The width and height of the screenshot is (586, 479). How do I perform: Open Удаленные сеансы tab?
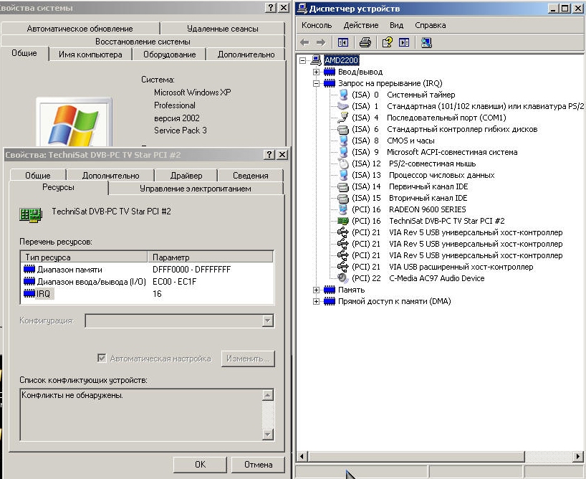(223, 29)
